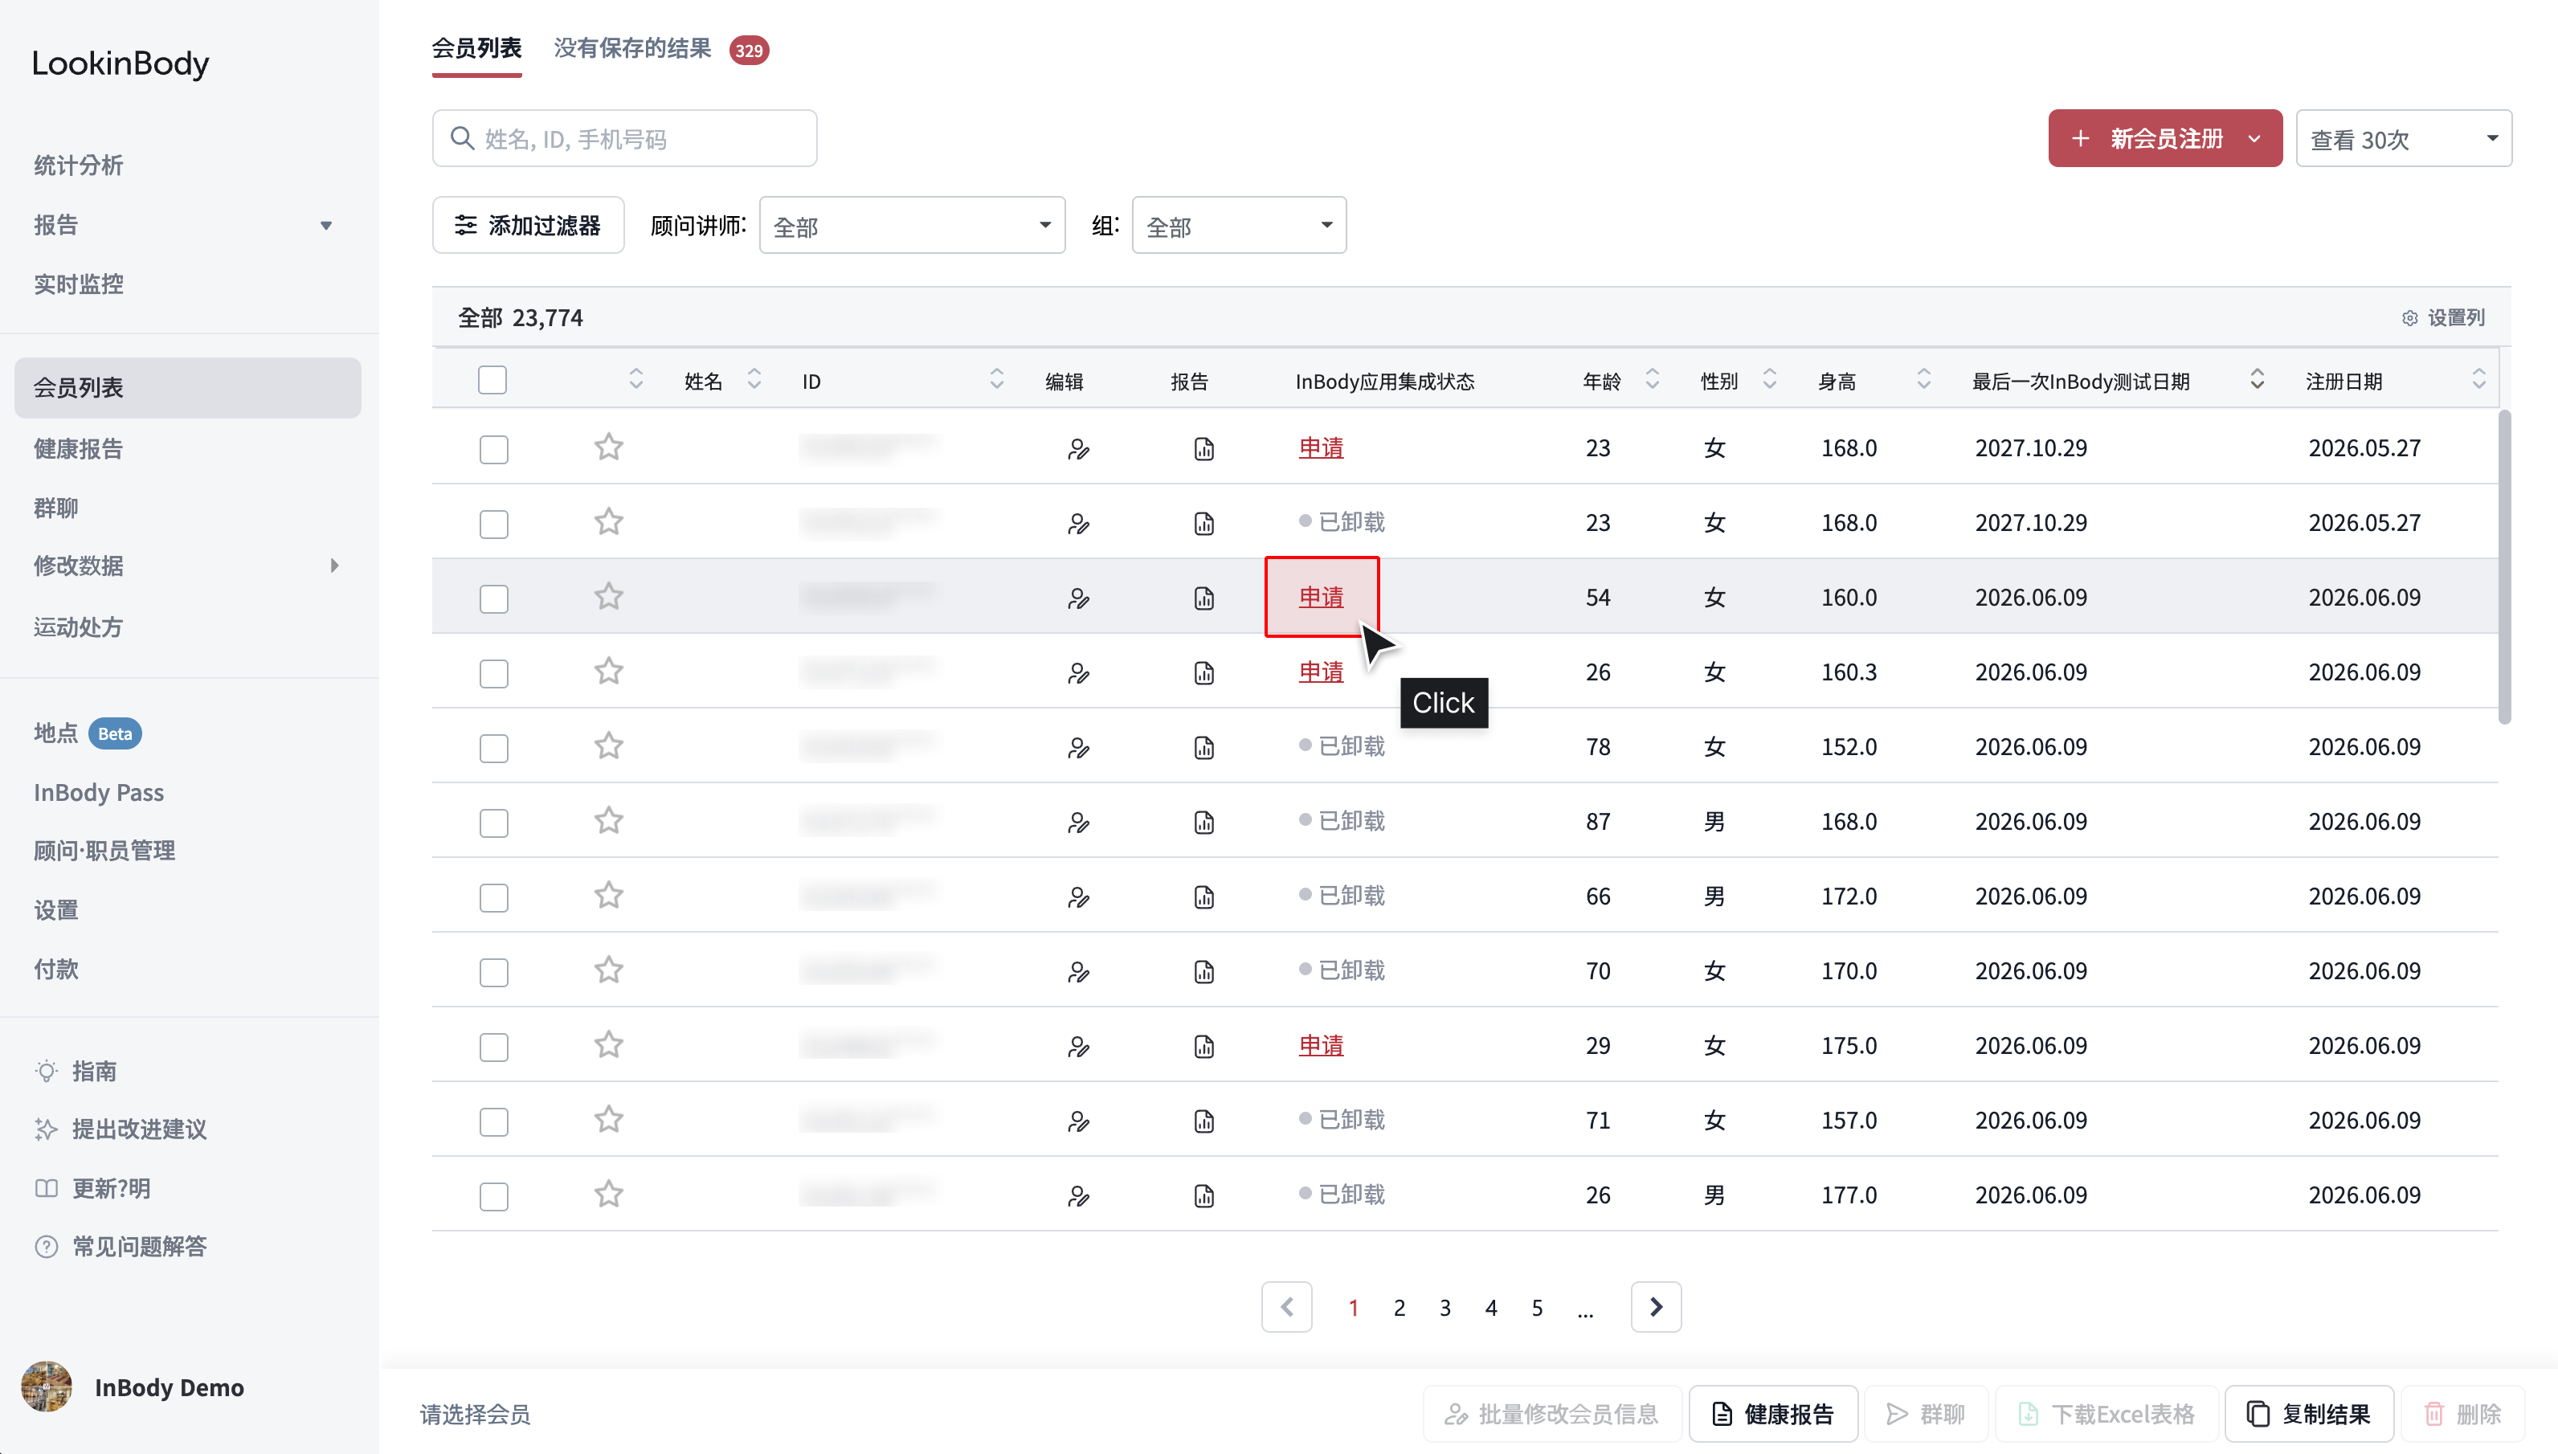Open report icon for age 78 member

tap(1204, 747)
